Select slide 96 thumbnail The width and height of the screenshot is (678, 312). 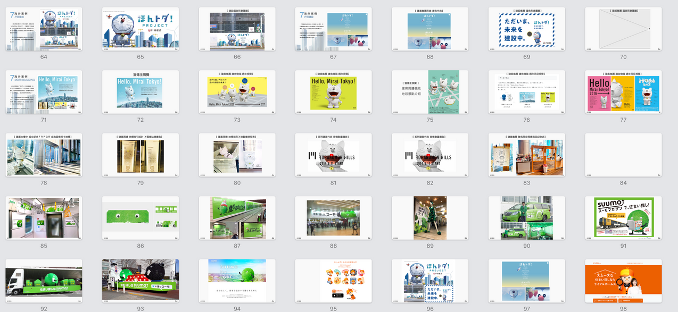tap(430, 281)
